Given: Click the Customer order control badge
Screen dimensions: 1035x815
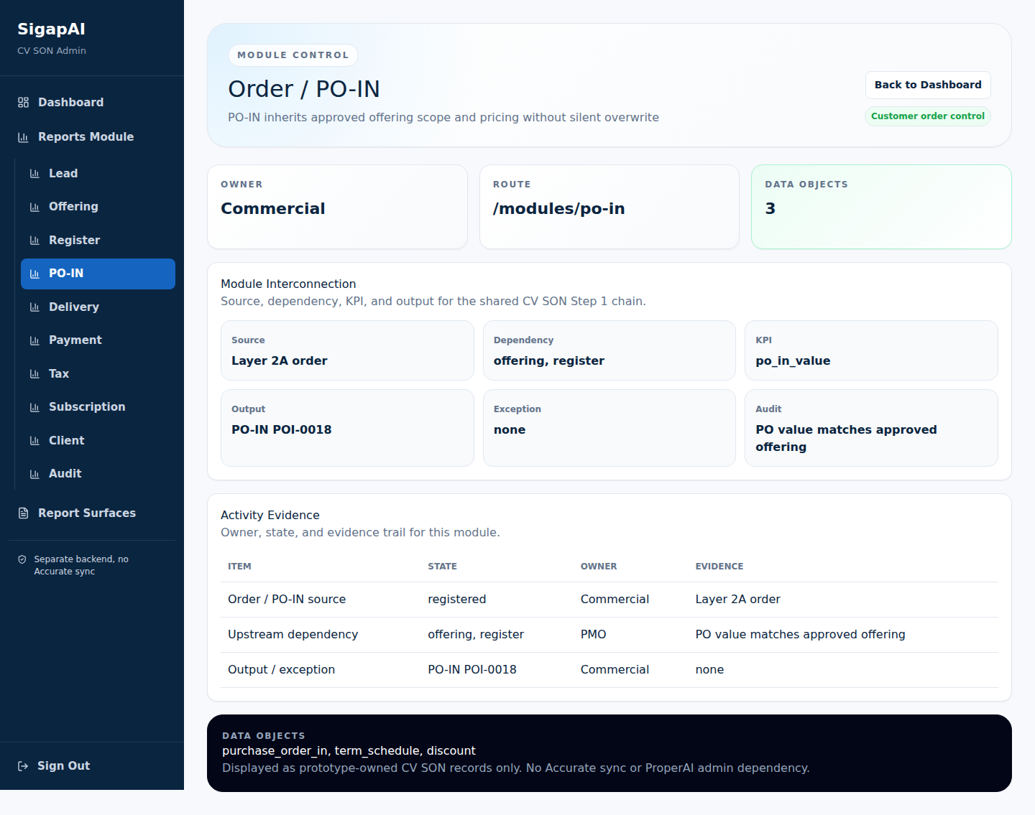Looking at the screenshot, I should [928, 116].
